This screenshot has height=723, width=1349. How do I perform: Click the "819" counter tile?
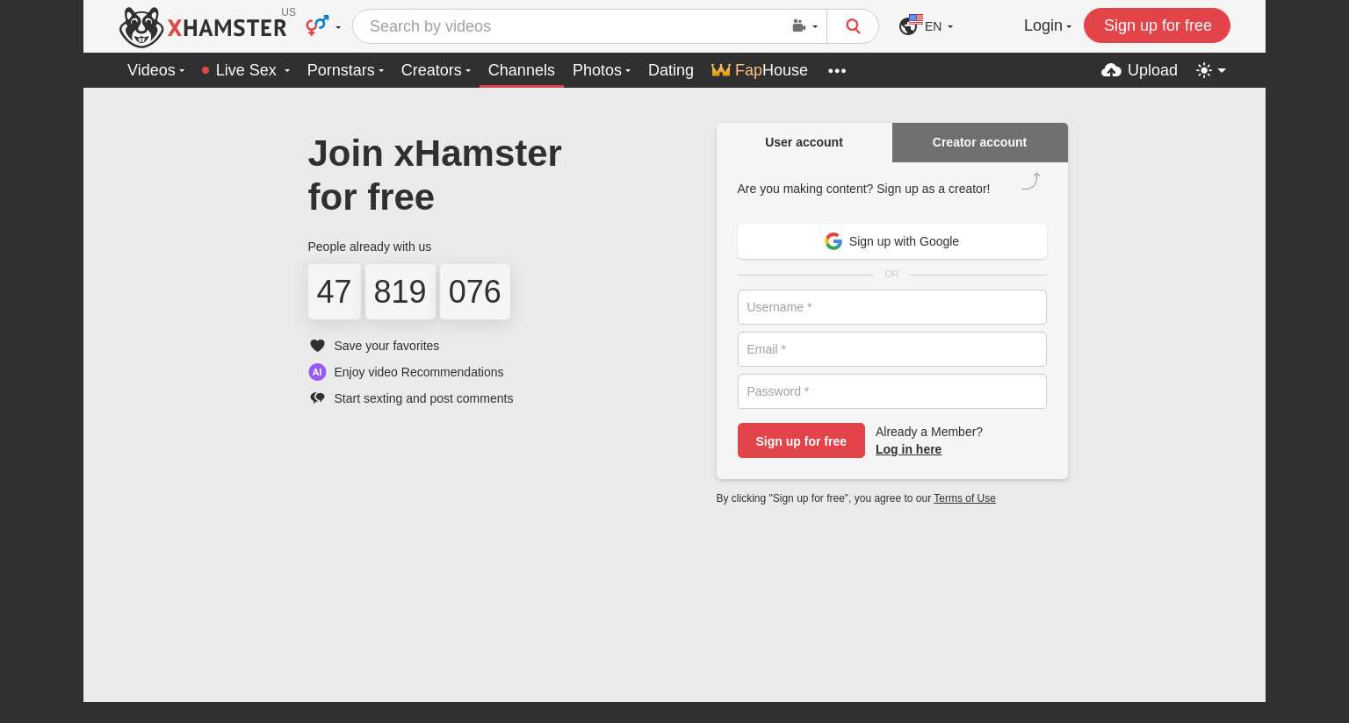pyautogui.click(x=400, y=292)
